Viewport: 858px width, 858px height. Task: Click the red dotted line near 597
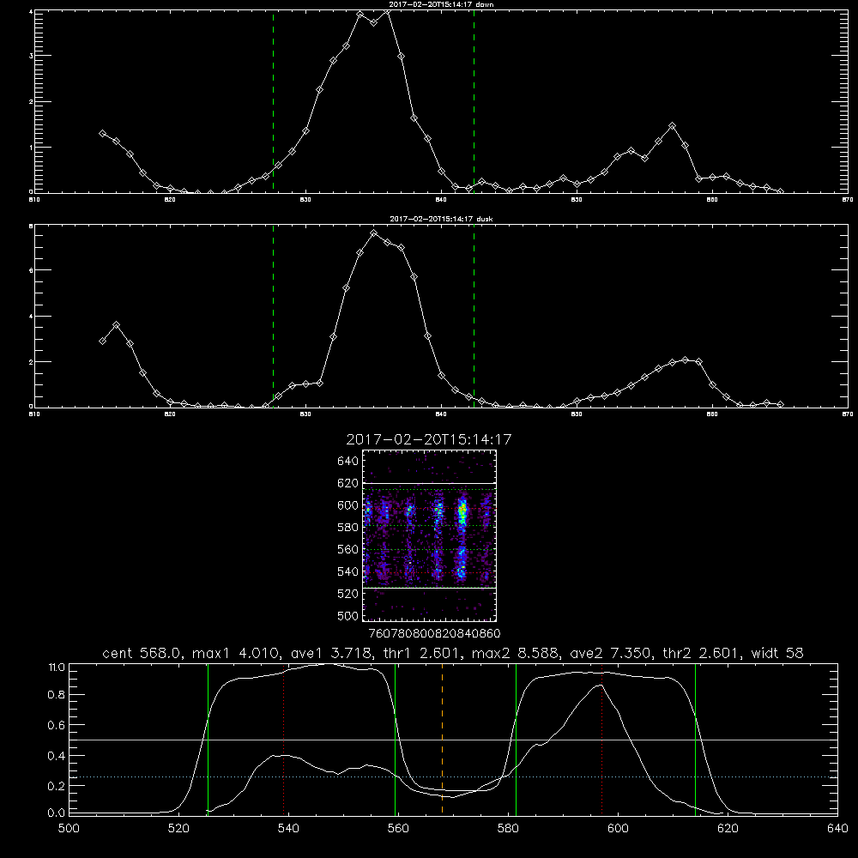coord(602,739)
